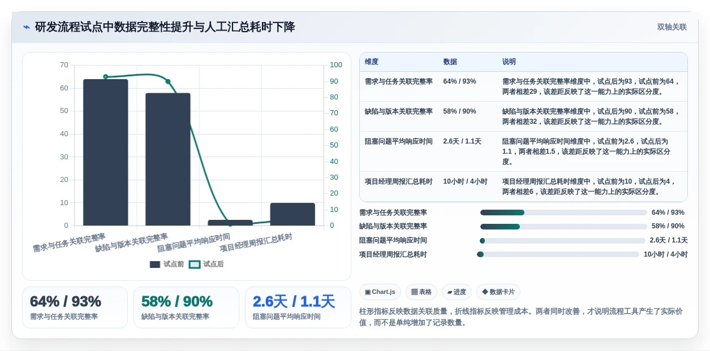
Task: Click the line point above the 缺陷与版本 bar
Action: pos(168,81)
